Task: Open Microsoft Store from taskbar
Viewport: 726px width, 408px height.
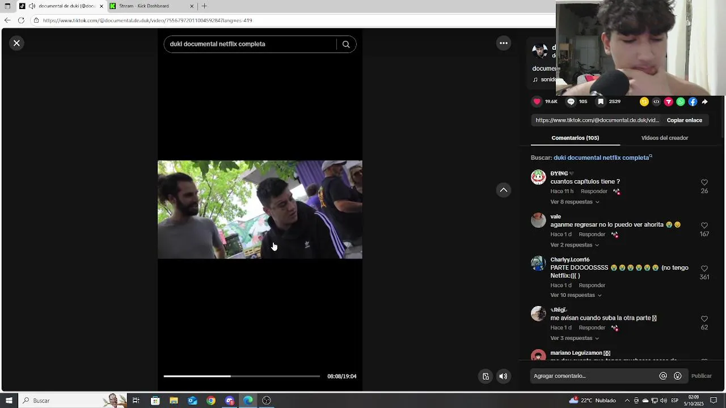Action: pyautogui.click(x=155, y=401)
